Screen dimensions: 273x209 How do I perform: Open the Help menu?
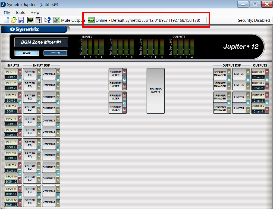(35, 13)
